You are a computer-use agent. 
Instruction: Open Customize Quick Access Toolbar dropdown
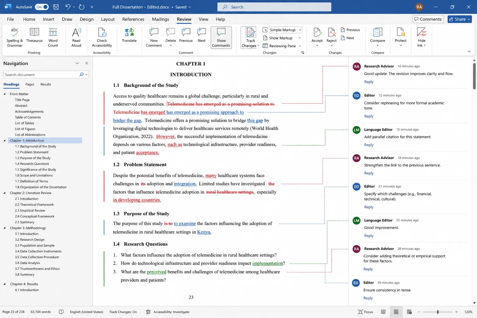coord(92,7)
